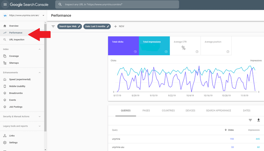Switch to the SEARCH APPEARANCE tab
Image resolution: width=264 pixels, height=151 pixels.
click(x=218, y=111)
